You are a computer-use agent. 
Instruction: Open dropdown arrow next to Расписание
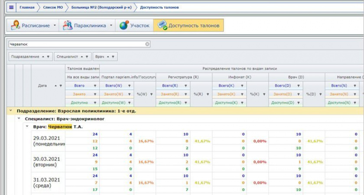click(55, 26)
